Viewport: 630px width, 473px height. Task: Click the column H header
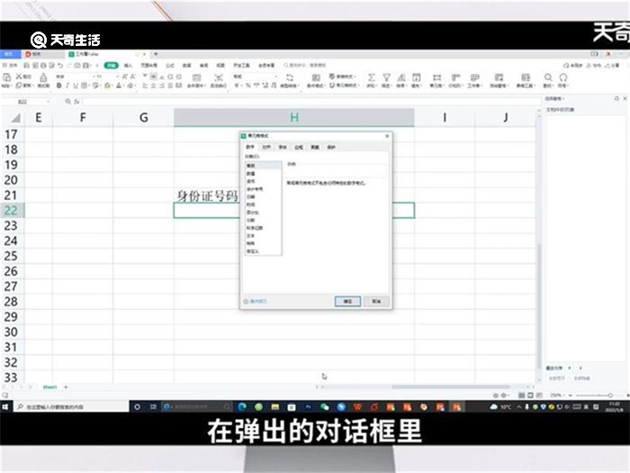click(294, 117)
